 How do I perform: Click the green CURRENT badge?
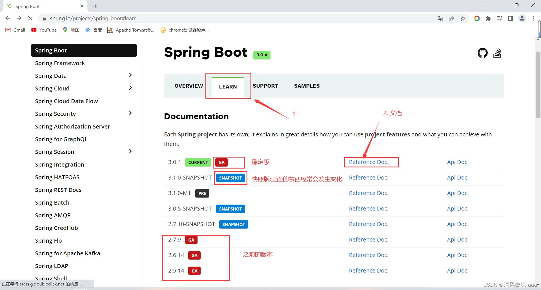pos(198,162)
